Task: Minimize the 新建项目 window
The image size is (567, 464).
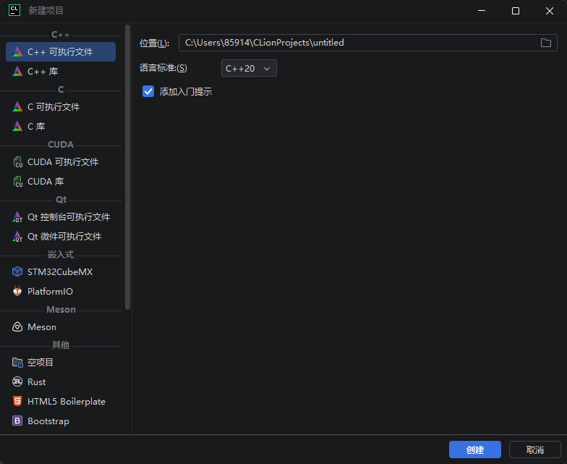Action: [482, 11]
